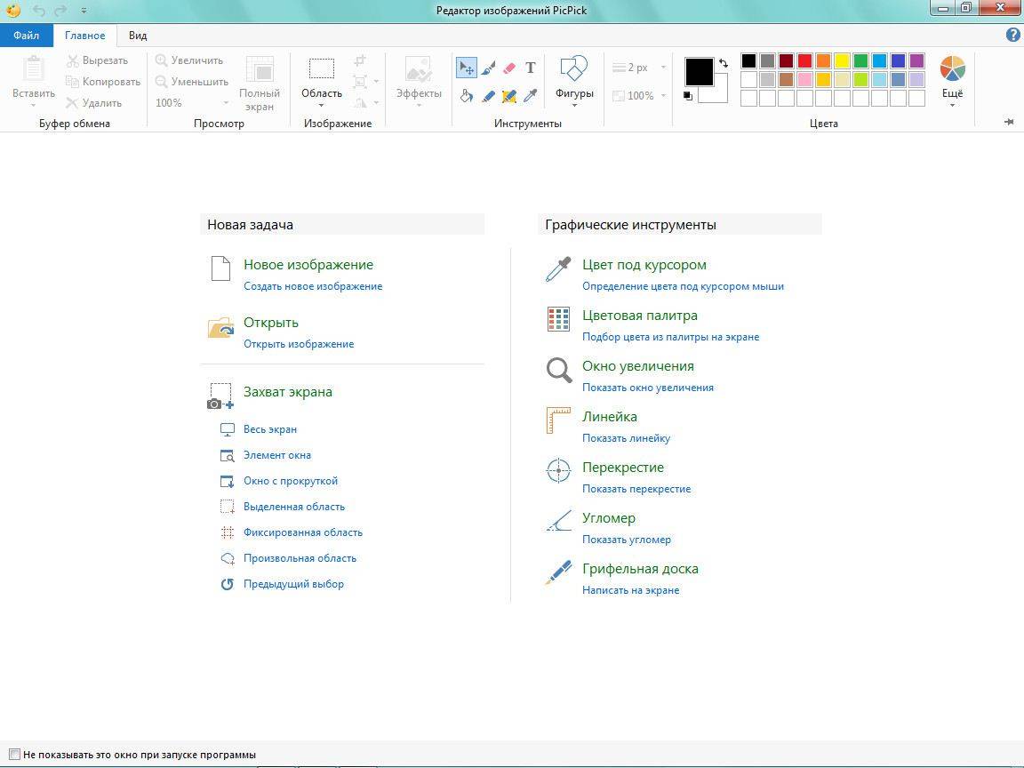Image resolution: width=1024 pixels, height=768 pixels.
Task: Click the blank page icon for Новое изображение
Action: [220, 268]
